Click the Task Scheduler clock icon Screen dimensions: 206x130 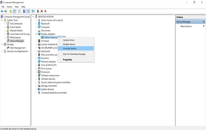click(x=8, y=24)
